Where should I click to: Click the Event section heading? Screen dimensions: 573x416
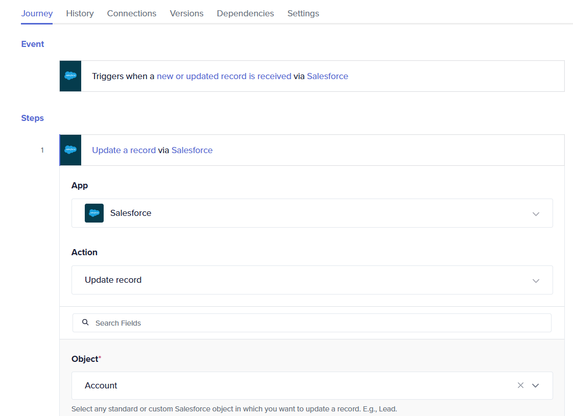[x=33, y=44]
